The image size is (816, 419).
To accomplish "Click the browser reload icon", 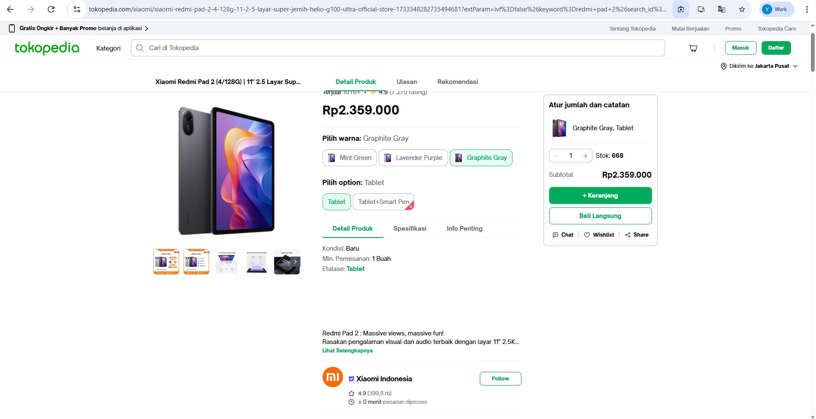I will [x=51, y=9].
